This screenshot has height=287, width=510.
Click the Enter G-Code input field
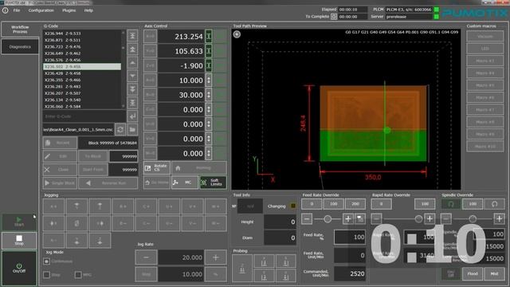[84, 116]
